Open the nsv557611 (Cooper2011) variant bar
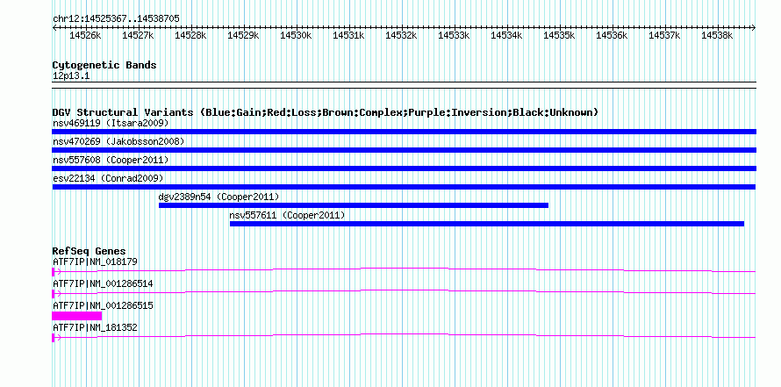The width and height of the screenshot is (781, 387). pyautogui.click(x=487, y=224)
